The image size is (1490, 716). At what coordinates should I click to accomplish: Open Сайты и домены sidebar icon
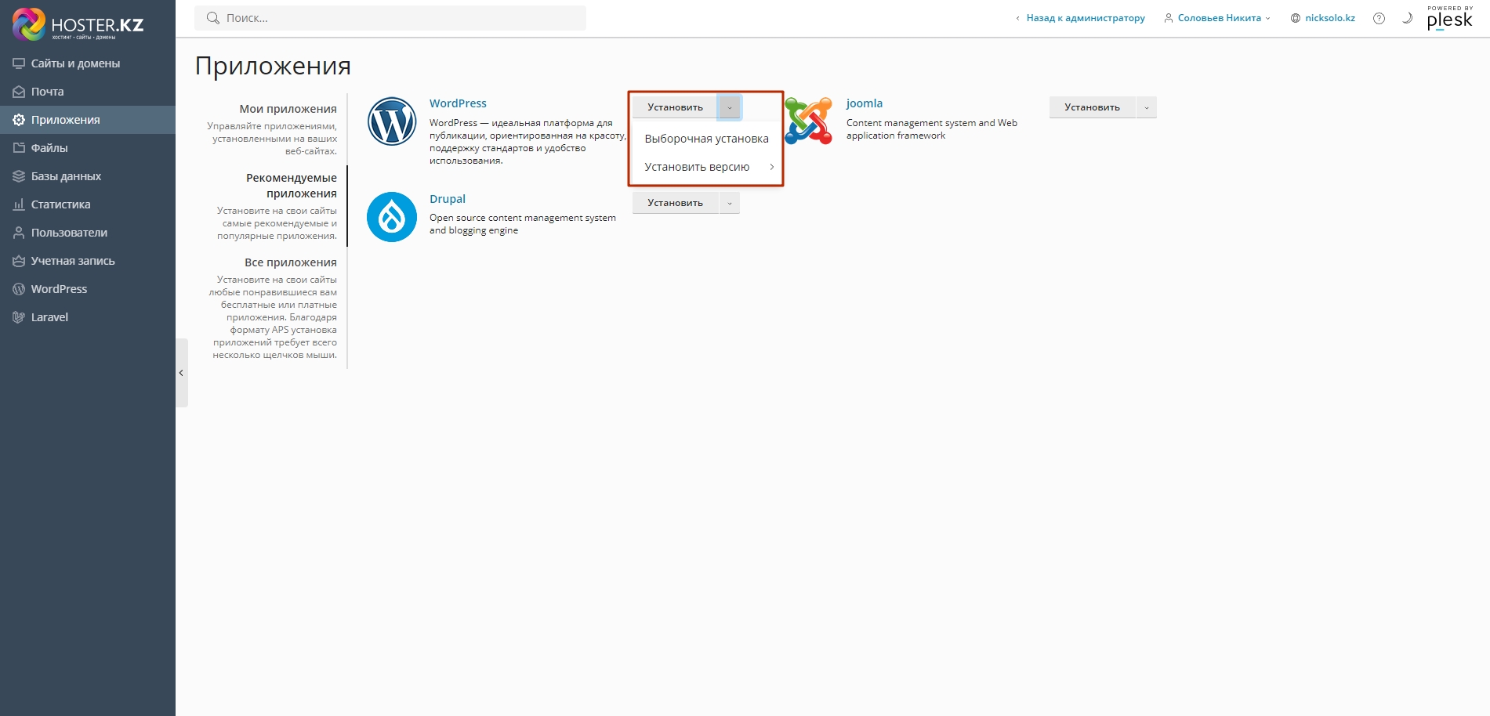click(19, 63)
